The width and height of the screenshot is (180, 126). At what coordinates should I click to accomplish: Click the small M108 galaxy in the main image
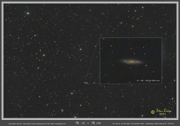point(86,83)
